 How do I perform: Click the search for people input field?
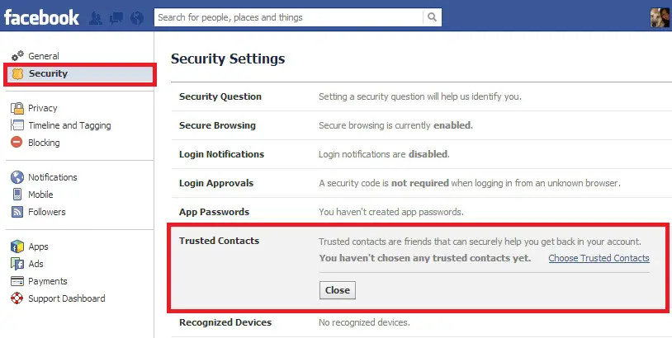coord(288,17)
